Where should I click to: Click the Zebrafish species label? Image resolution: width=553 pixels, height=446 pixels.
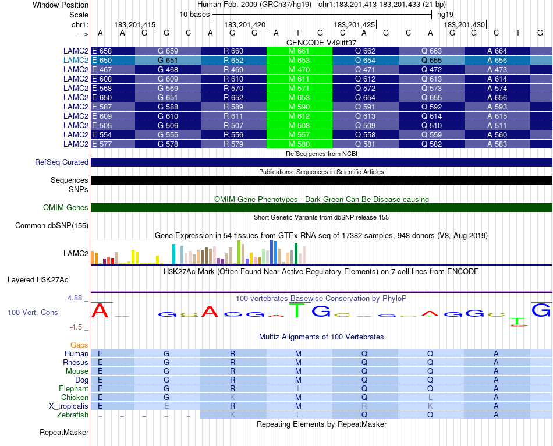coord(73,415)
